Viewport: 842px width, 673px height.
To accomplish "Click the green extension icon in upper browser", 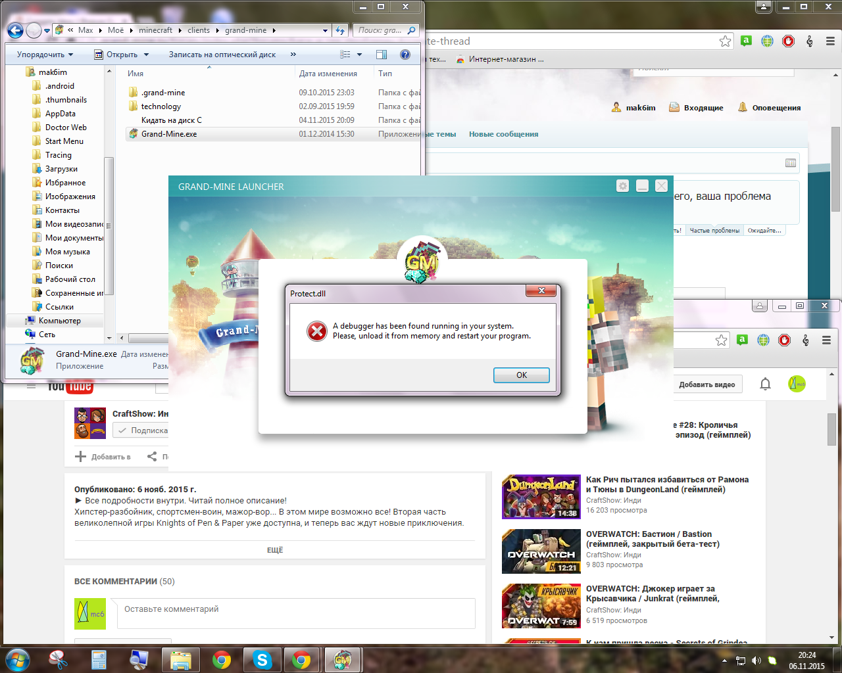I will [x=746, y=41].
